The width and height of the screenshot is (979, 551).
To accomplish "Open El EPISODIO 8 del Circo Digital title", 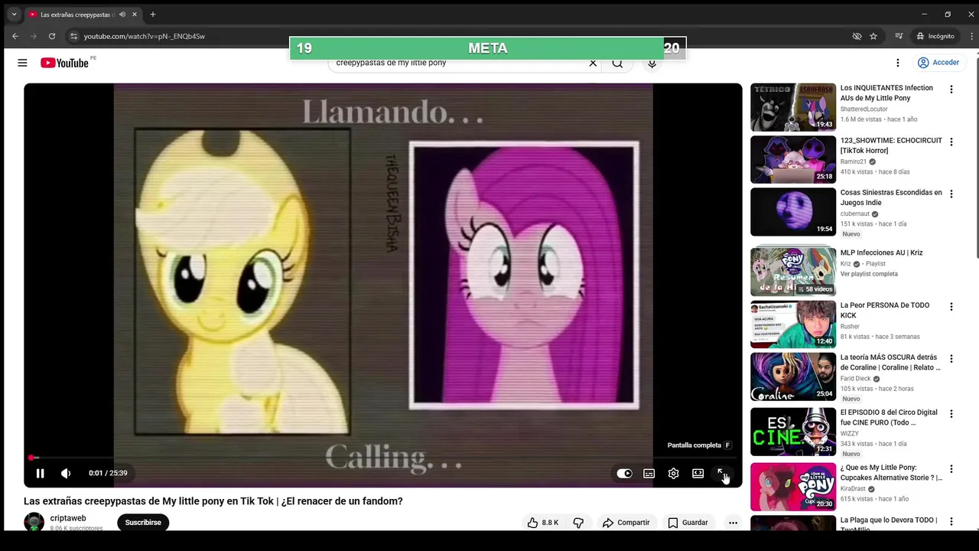I will 889,417.
